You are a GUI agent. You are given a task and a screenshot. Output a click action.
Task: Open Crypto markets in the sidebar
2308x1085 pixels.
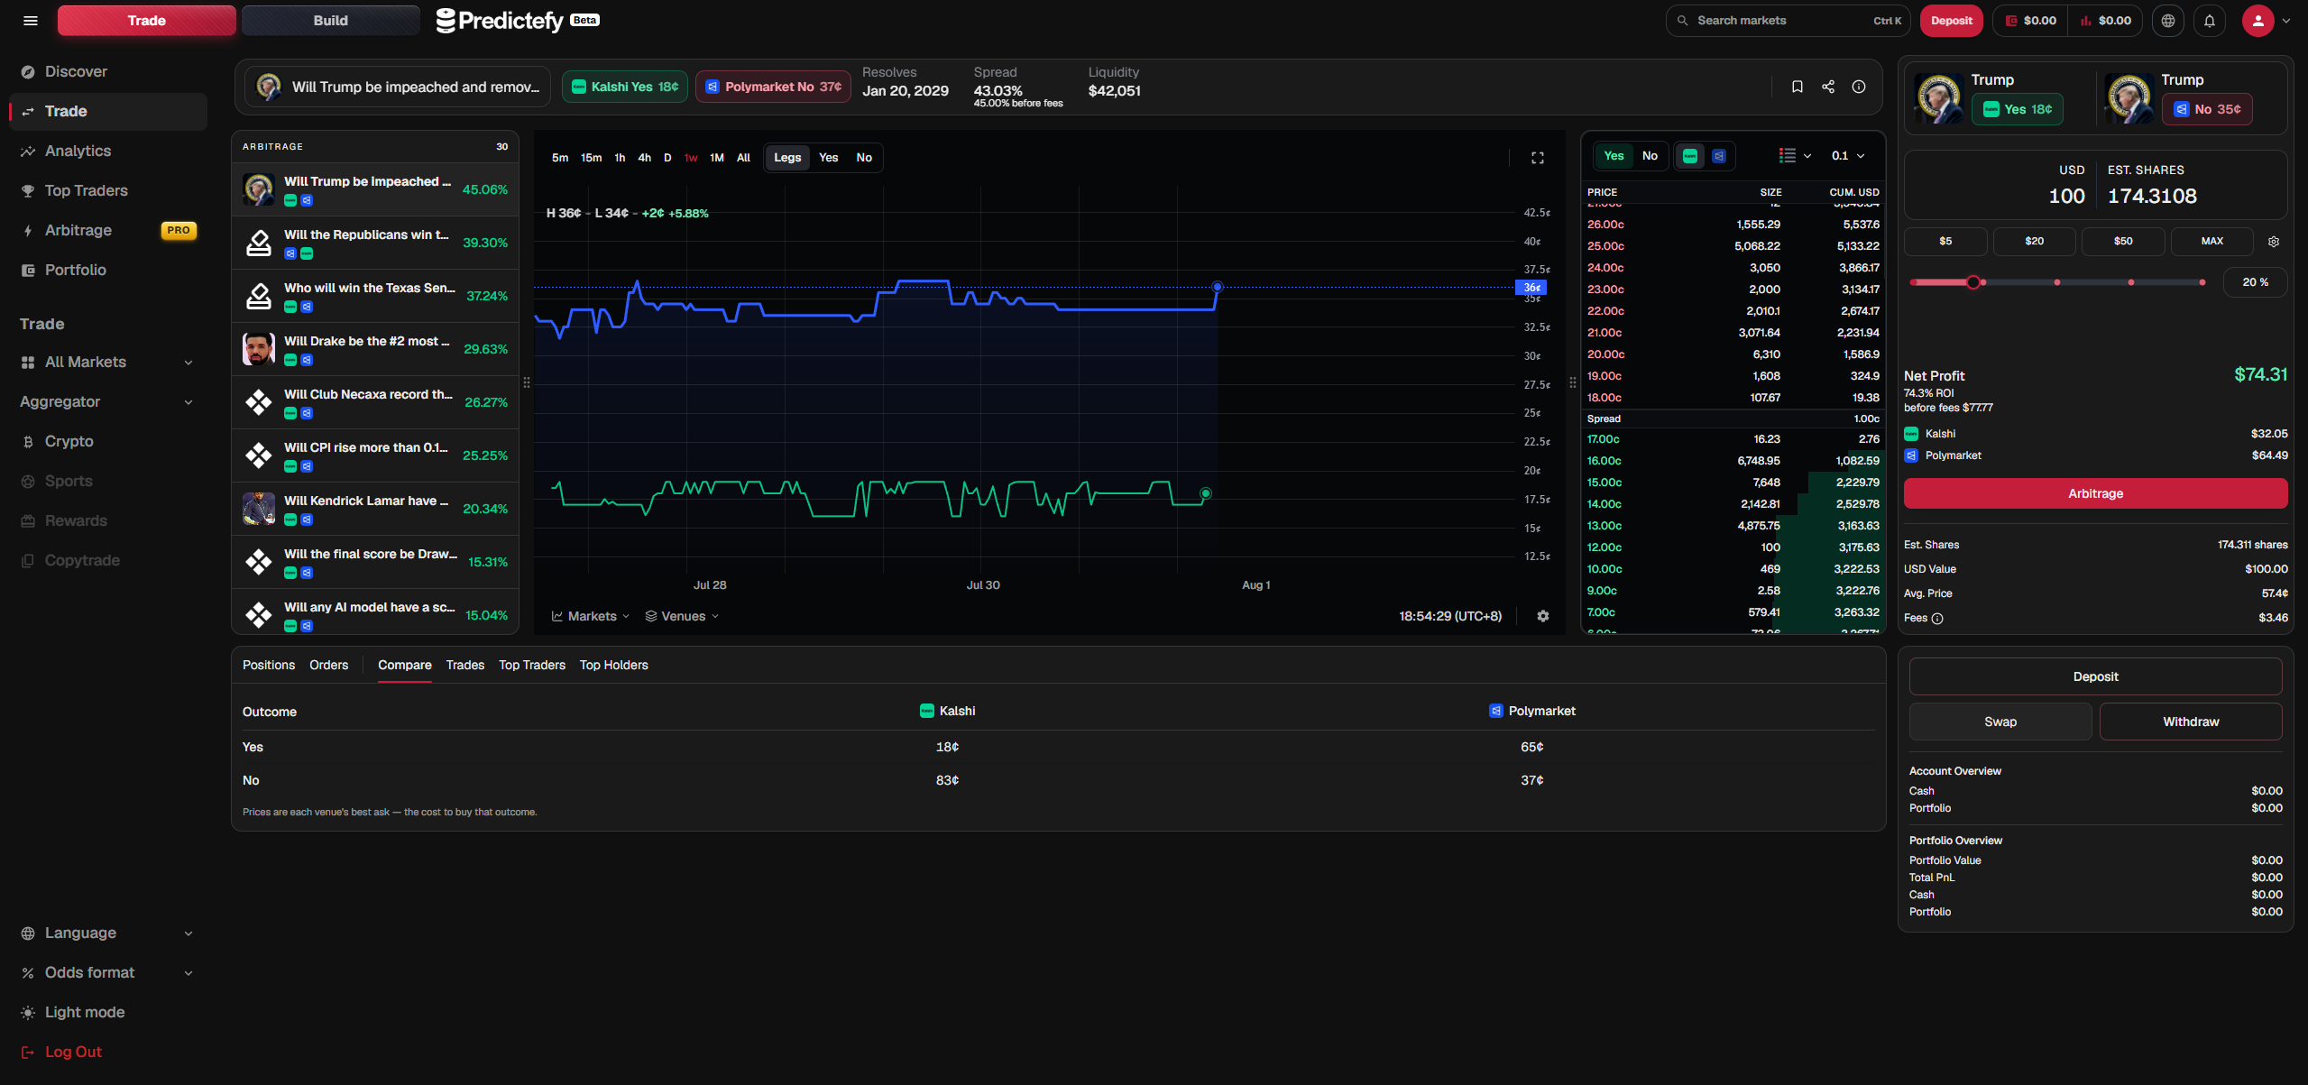(x=108, y=442)
